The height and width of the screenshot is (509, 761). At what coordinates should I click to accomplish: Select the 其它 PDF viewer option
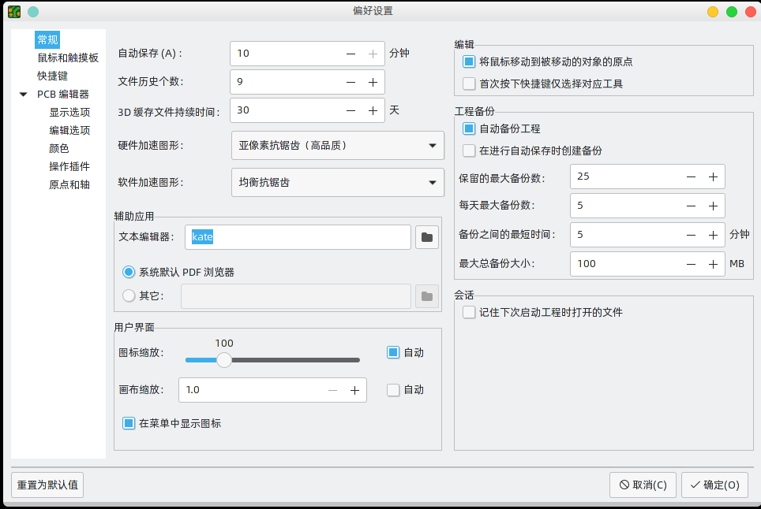(x=127, y=295)
